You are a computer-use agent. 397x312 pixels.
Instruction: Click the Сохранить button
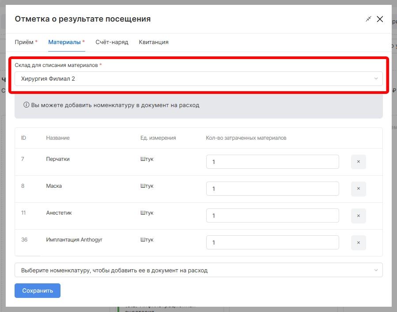point(38,291)
